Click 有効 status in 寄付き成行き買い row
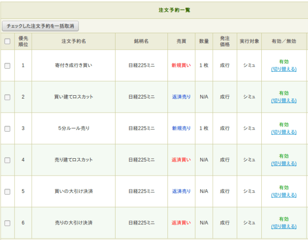 [x=283, y=62]
